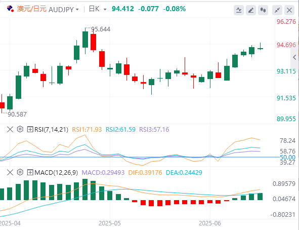Click the 95.644 high price candle
Image resolution: width=299 pixels, height=230 pixels.
pyautogui.click(x=85, y=40)
